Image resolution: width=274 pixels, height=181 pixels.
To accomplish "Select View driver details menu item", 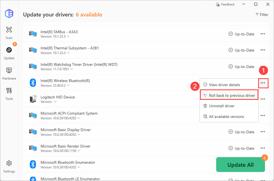I will [224, 85].
